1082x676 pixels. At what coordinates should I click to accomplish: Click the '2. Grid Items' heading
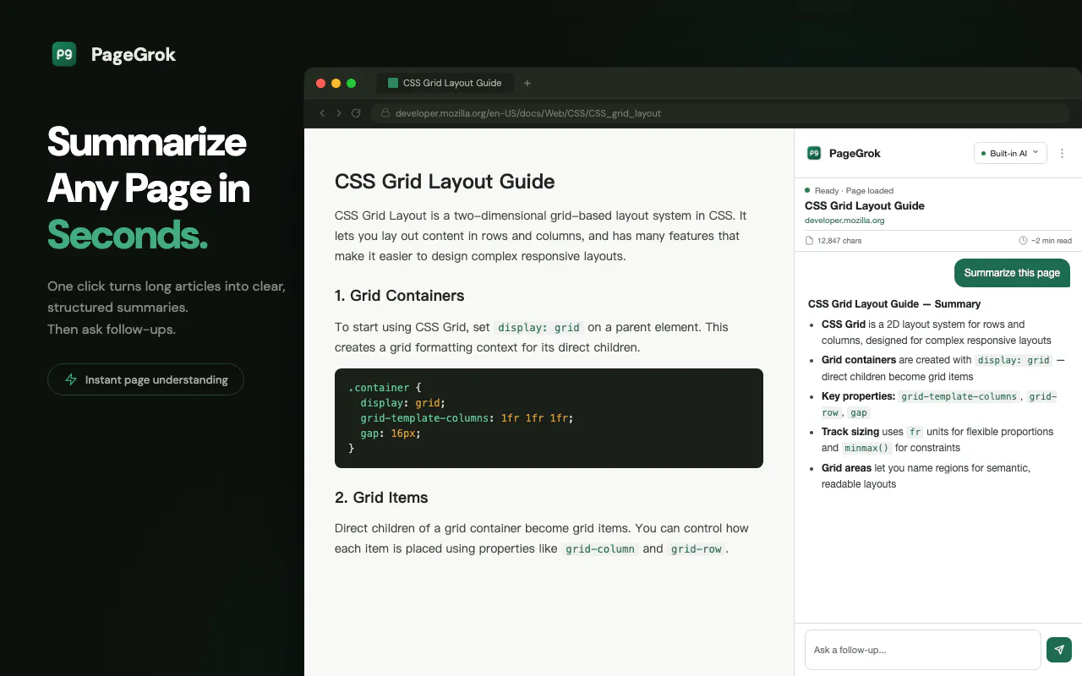pyautogui.click(x=381, y=498)
